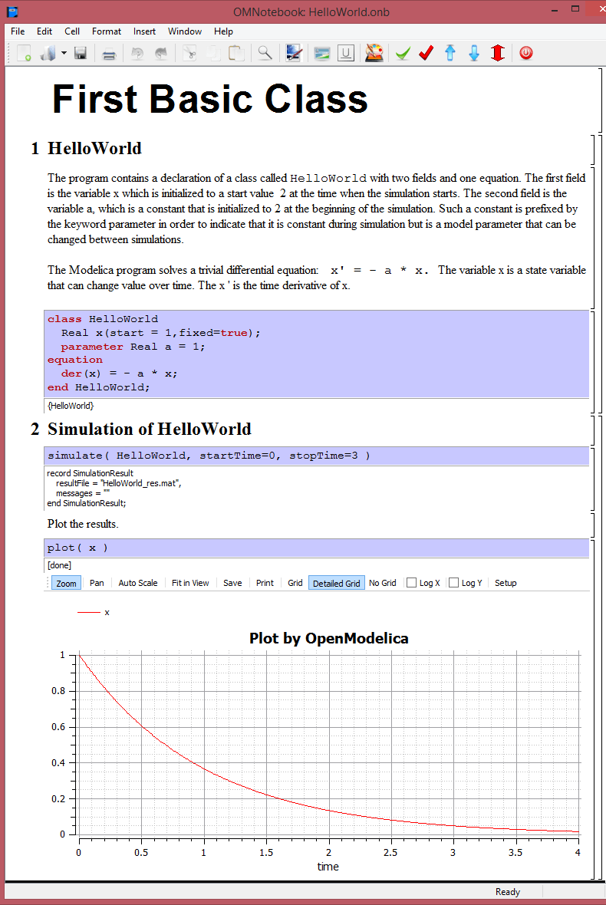Click the Fit in View button
This screenshot has height=905, width=606.
[190, 583]
